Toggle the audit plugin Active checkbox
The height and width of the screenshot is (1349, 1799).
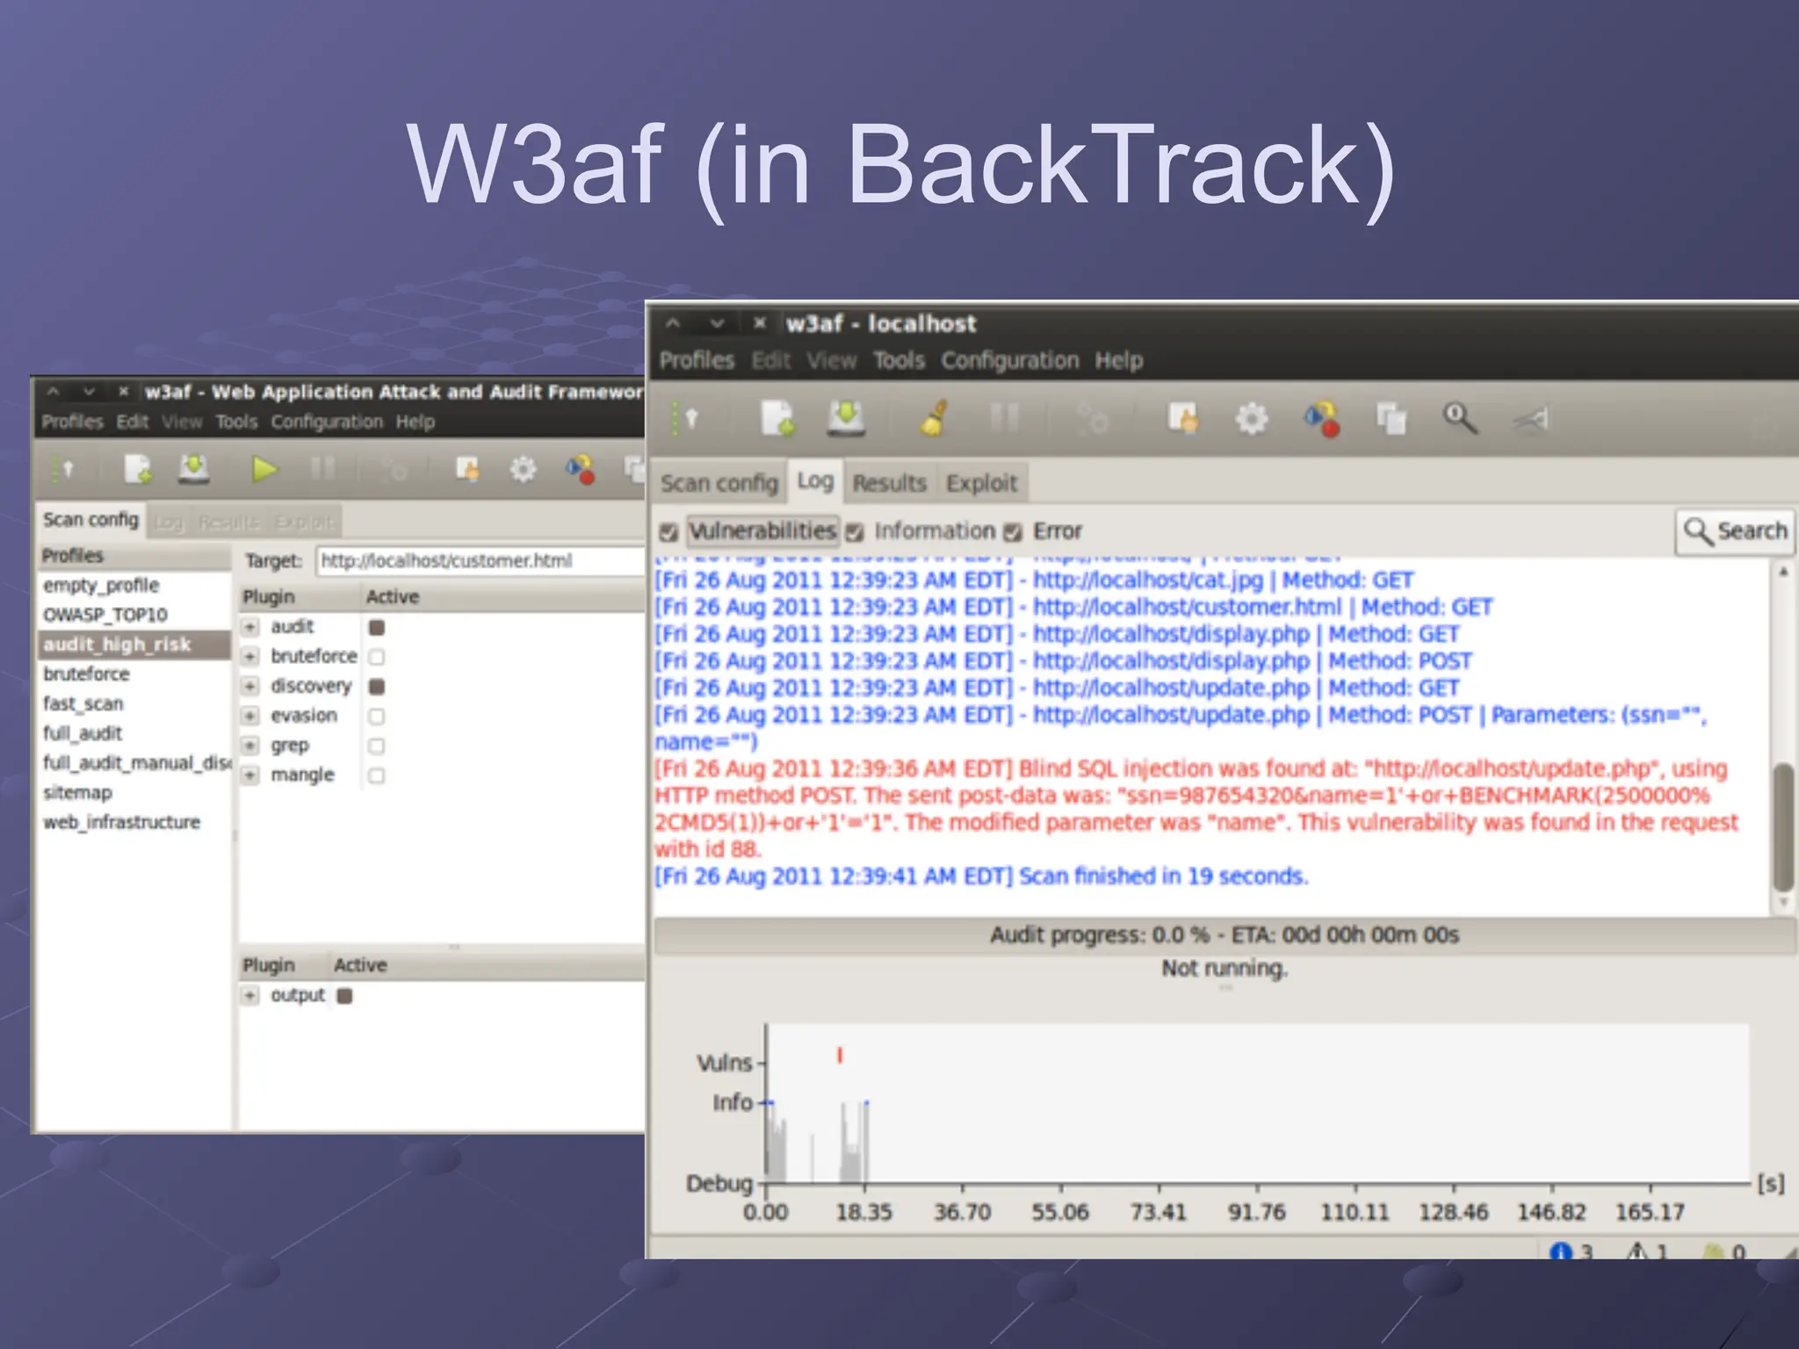(377, 627)
